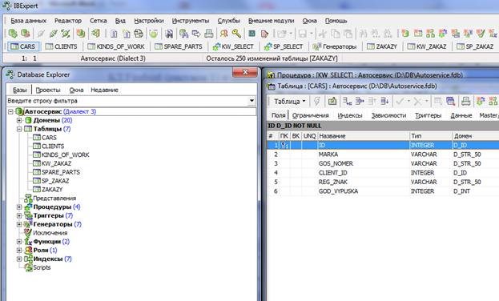Click the yellow key grant manager icon

click(236, 33)
